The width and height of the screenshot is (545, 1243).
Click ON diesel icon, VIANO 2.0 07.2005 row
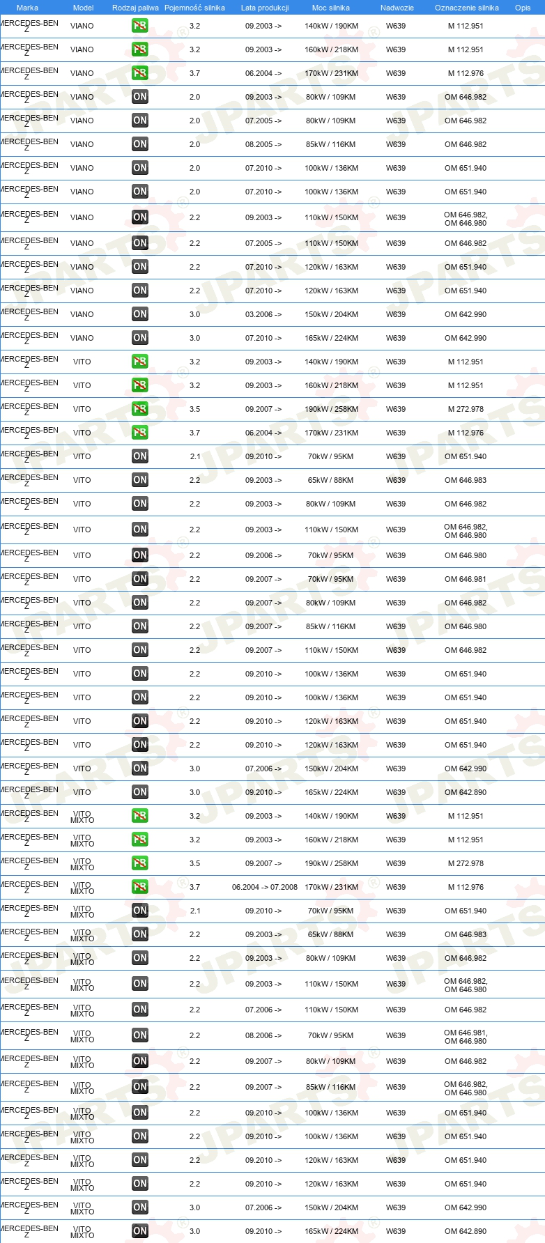(140, 121)
